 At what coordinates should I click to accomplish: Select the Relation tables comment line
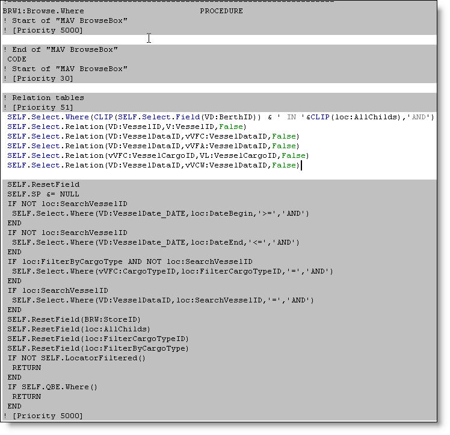click(43, 98)
